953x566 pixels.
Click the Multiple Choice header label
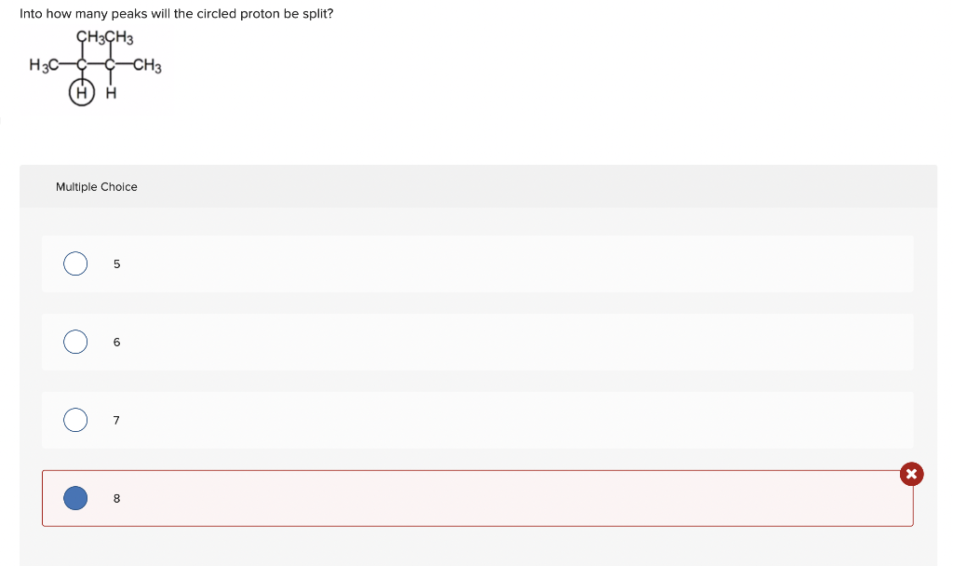[x=97, y=186]
